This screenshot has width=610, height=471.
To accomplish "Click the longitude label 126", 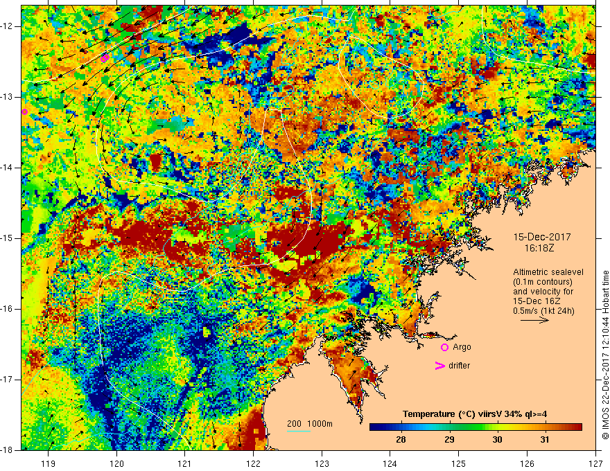I will tap(527, 463).
